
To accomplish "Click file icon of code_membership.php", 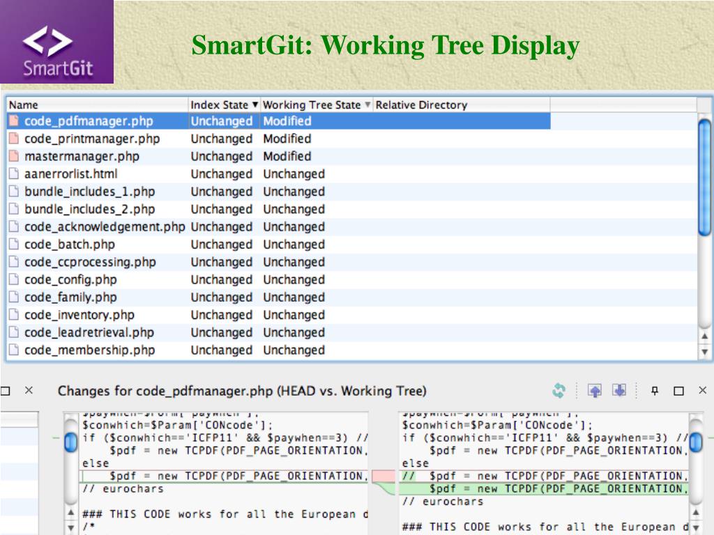I will coord(14,350).
